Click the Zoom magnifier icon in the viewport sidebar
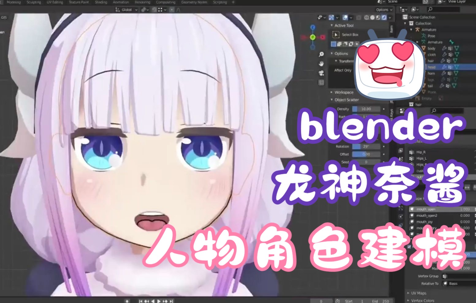Image resolution: width=476 pixels, height=303 pixels. click(321, 54)
